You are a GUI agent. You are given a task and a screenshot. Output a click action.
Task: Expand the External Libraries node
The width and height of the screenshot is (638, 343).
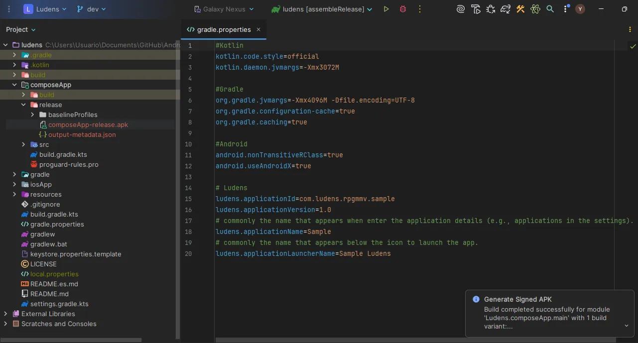[x=5, y=314]
